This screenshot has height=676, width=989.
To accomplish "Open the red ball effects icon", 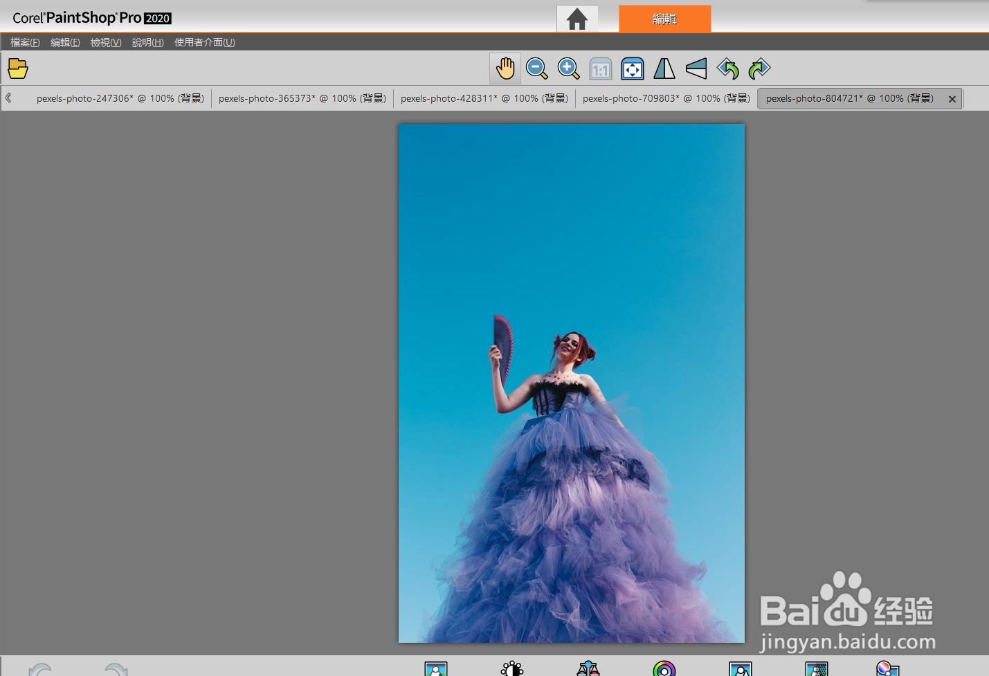I will pyautogui.click(x=887, y=668).
